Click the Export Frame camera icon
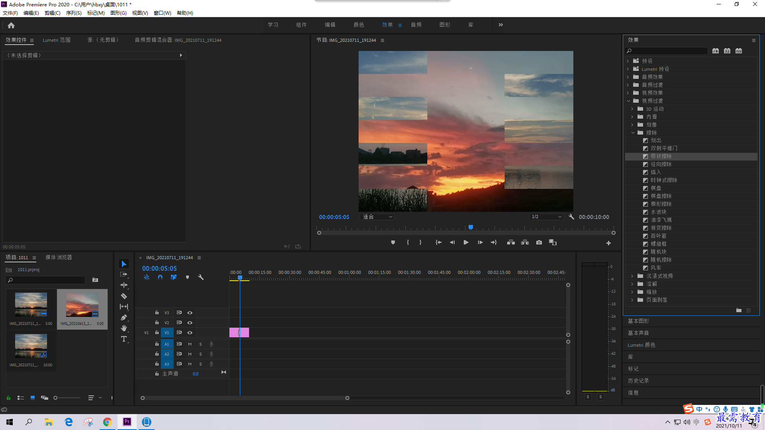This screenshot has height=430, width=765. tap(539, 242)
